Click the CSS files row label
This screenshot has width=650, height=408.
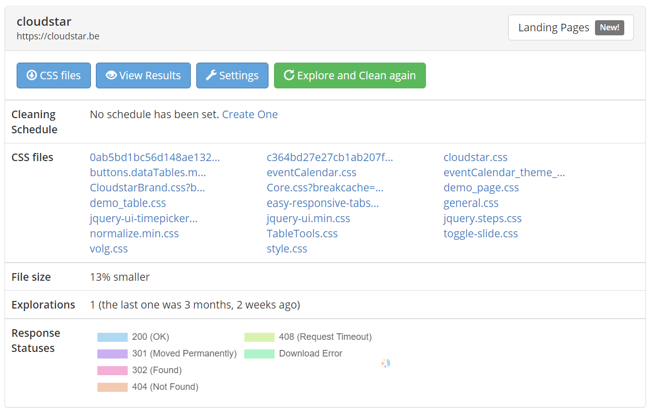[x=32, y=158]
